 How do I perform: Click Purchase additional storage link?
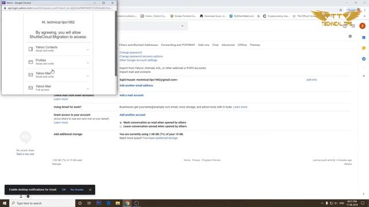160,138
